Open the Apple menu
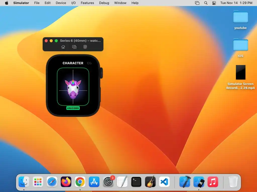The width and height of the screenshot is (257, 192). point(7,3)
